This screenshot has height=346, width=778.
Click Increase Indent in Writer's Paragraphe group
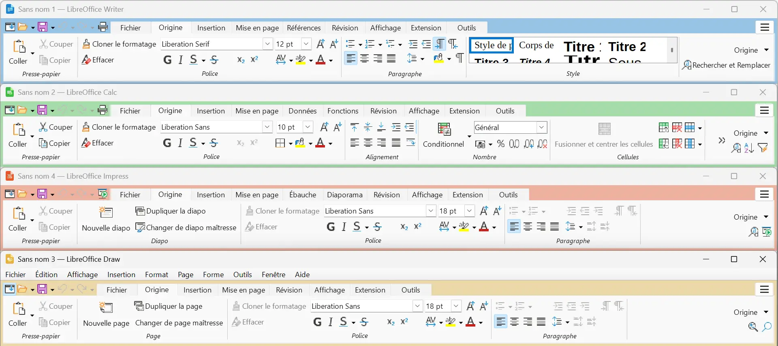(x=413, y=44)
